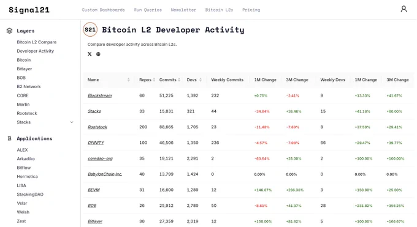The image size is (417, 227).
Task: Open ALEX application in sidebar
Action: pyautogui.click(x=22, y=150)
